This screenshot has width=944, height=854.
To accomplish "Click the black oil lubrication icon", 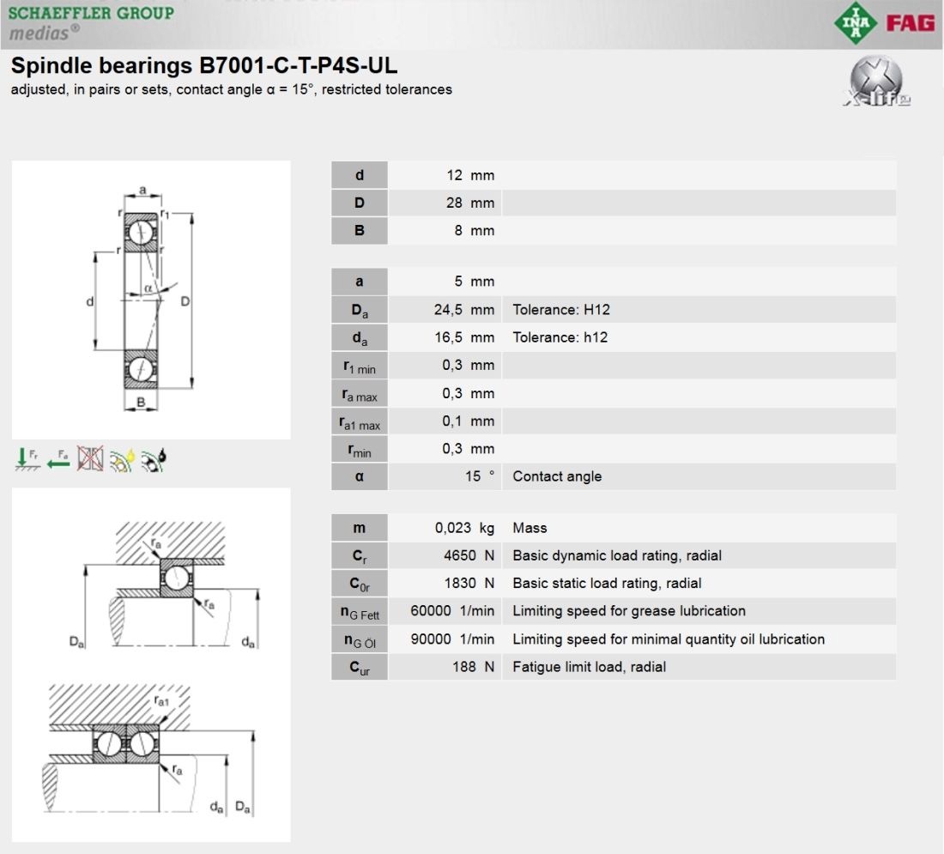I will pos(154,460).
